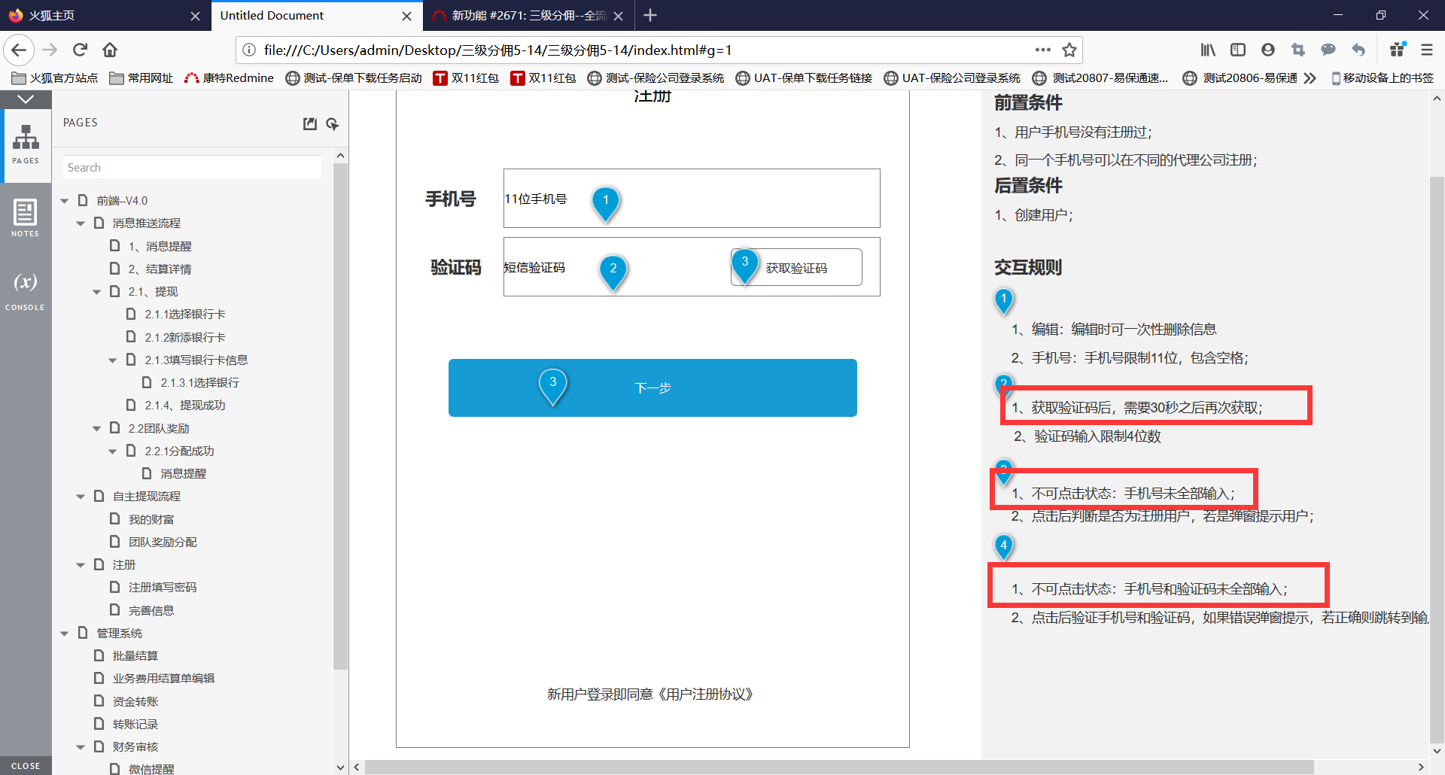Collapse the 2.2团队奖励 tree node
This screenshot has width=1445, height=775.
(96, 429)
